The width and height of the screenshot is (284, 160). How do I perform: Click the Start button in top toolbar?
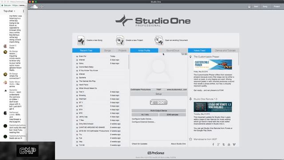pyautogui.click(x=256, y=7)
